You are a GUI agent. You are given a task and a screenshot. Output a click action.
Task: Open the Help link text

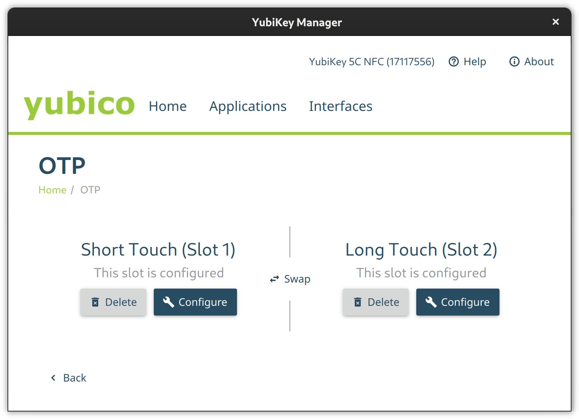pyautogui.click(x=475, y=61)
